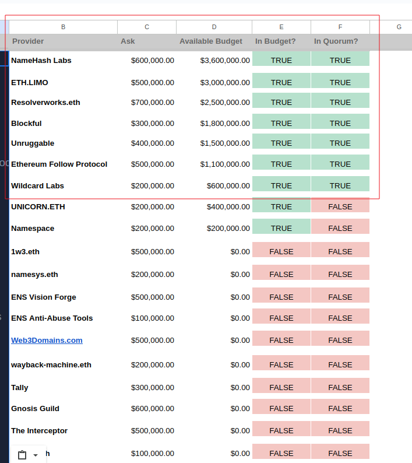Click Wildcard Labs budget $600,000.00
The height and width of the screenshot is (463, 412).
228,186
